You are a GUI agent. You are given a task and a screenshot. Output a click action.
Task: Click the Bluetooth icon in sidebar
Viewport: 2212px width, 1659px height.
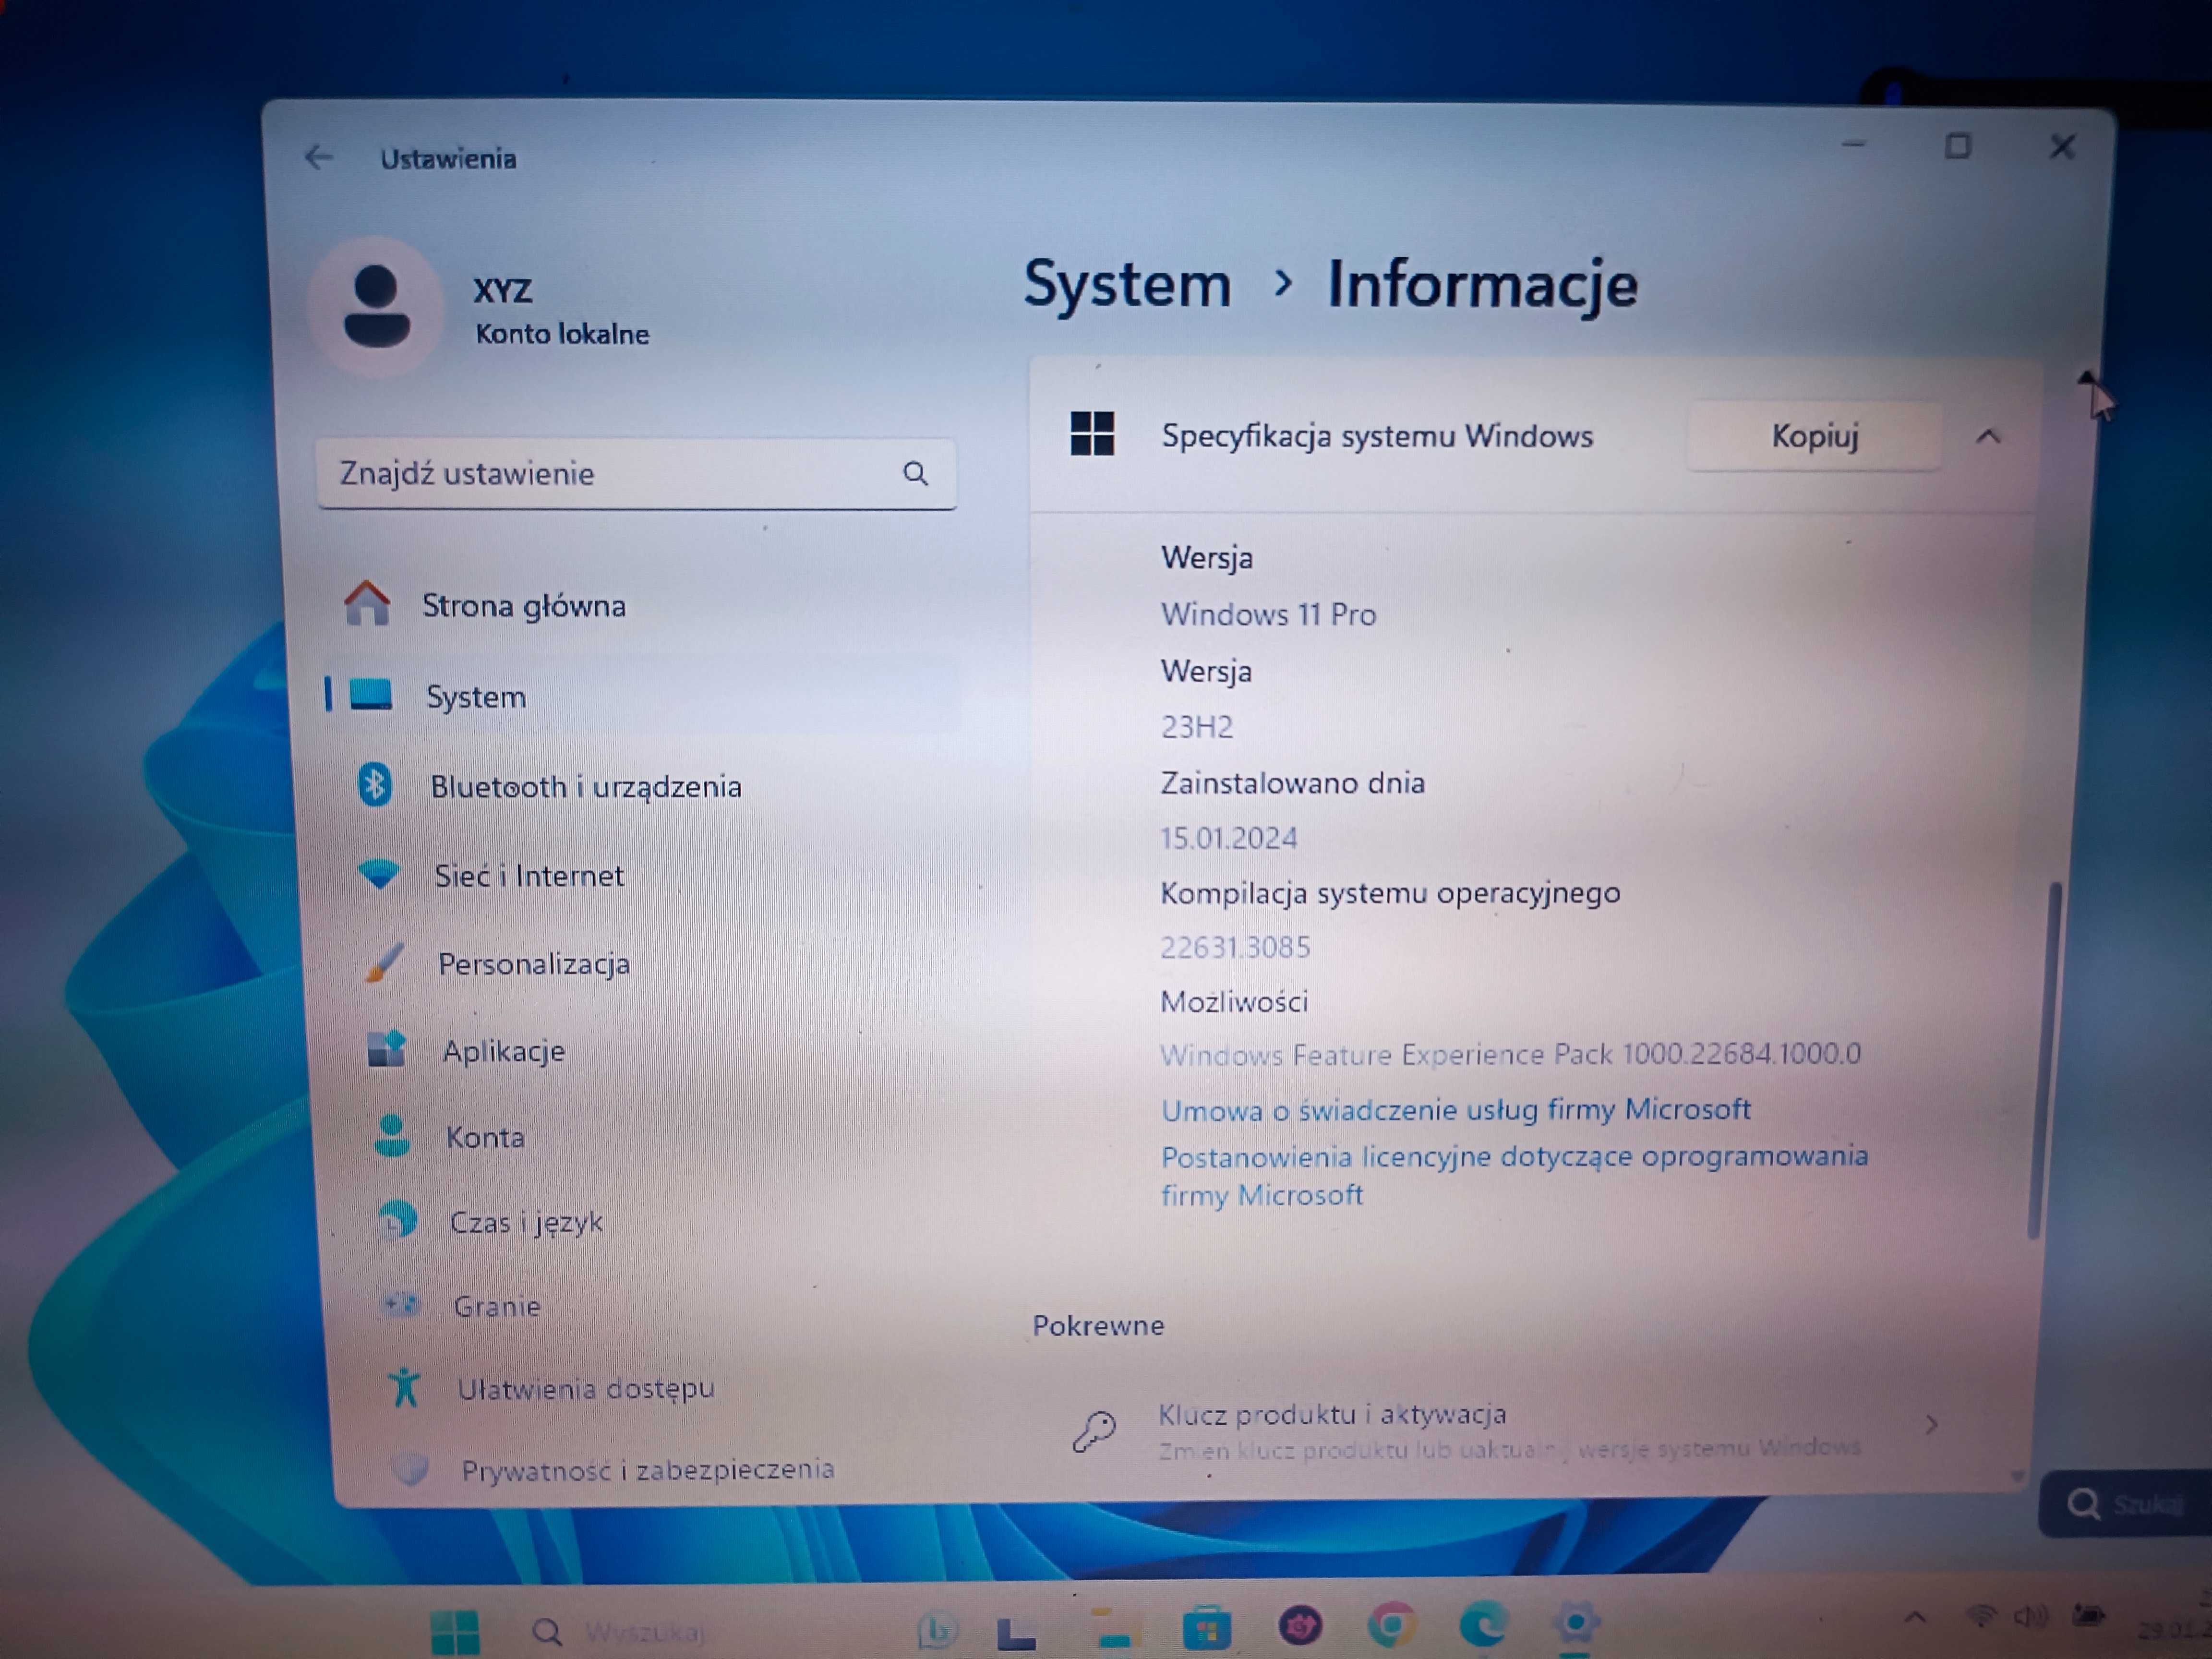(x=375, y=785)
